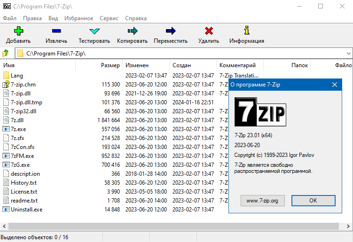Click the 7z.sfx file icon

pyautogui.click(x=6, y=138)
